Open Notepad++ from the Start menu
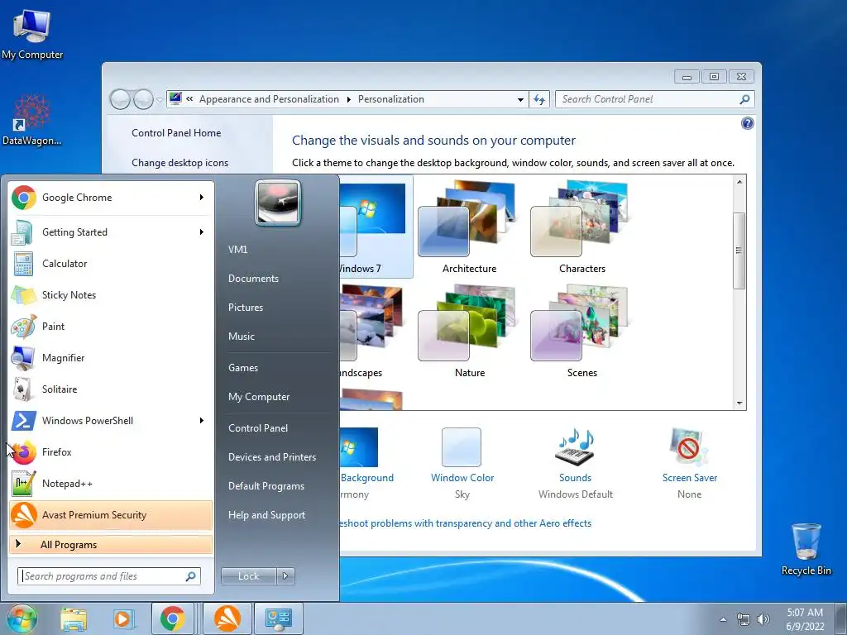Viewport: 847px width, 635px height. click(111, 483)
